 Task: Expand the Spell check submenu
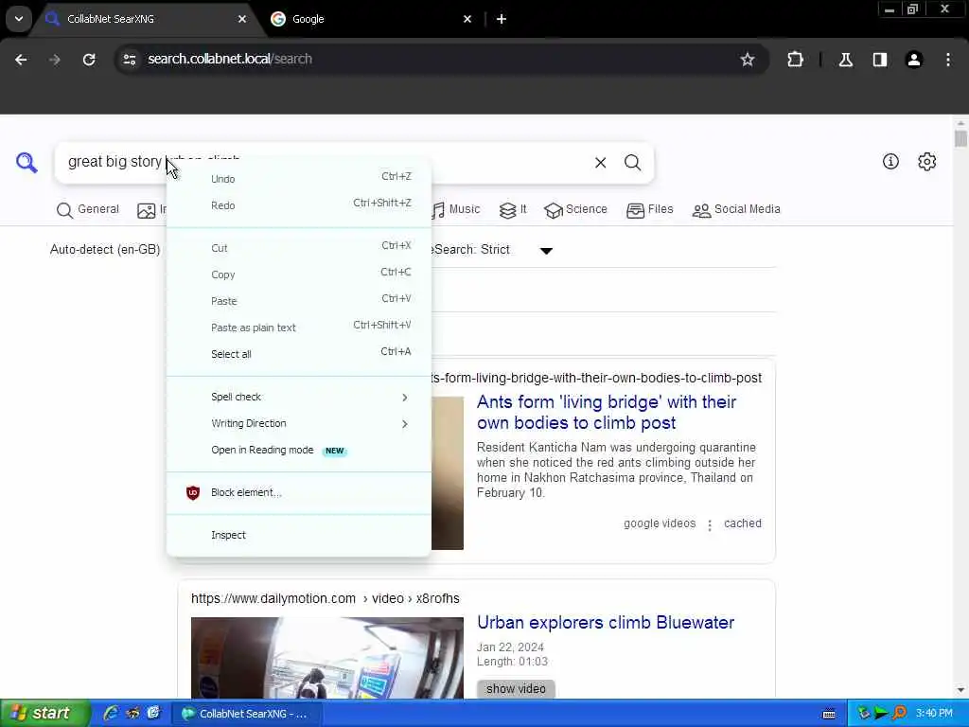299,397
